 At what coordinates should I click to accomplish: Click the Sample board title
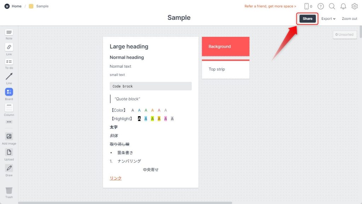tap(179, 18)
